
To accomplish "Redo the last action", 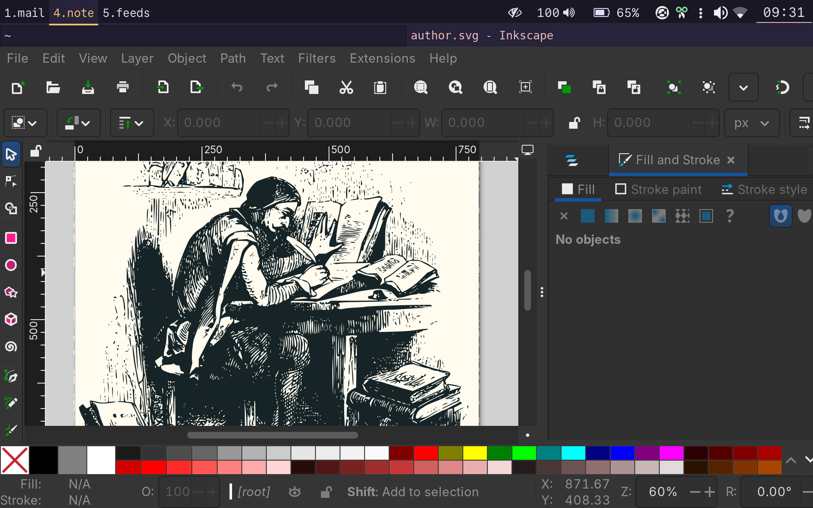I will coord(271,88).
